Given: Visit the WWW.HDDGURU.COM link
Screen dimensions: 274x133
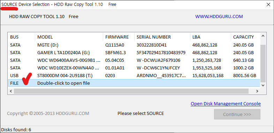Looking at the screenshot, I should pos(219,17).
